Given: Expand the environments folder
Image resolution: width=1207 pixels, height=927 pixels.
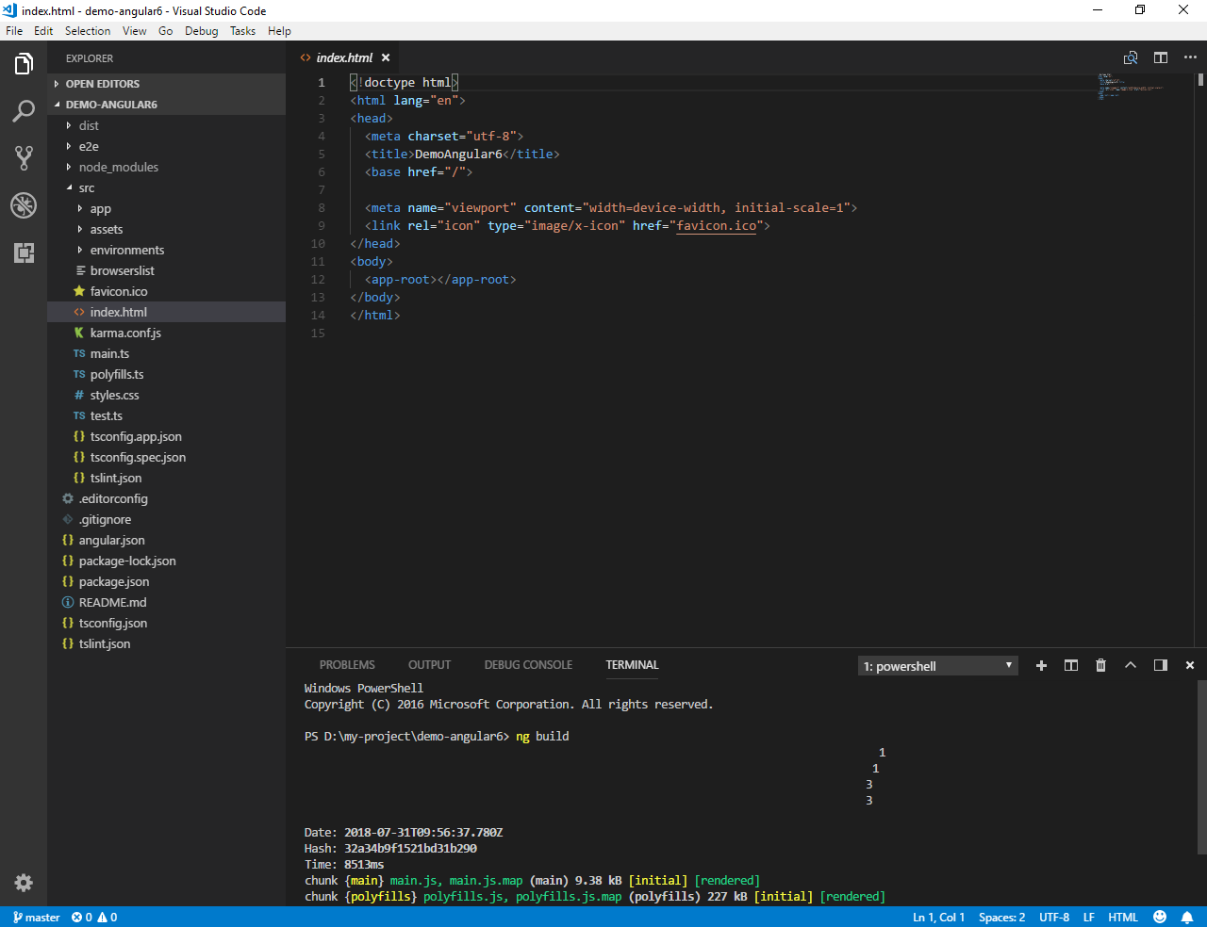Looking at the screenshot, I should (166, 250).
